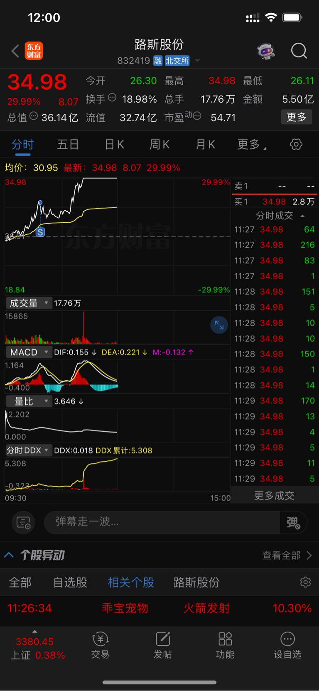The width and height of the screenshot is (319, 691).
Task: Collapse the 个股异动 section chevron
Action: point(9,555)
